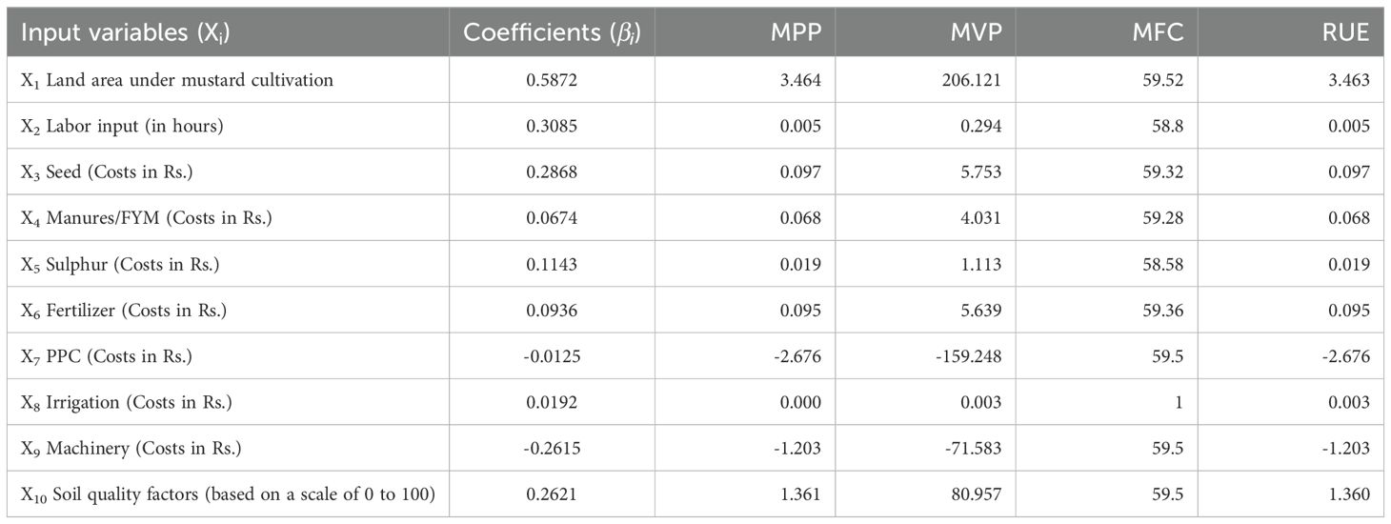Select the MFC value 58.58 for Sulphur
1391x524 pixels.
(1163, 264)
